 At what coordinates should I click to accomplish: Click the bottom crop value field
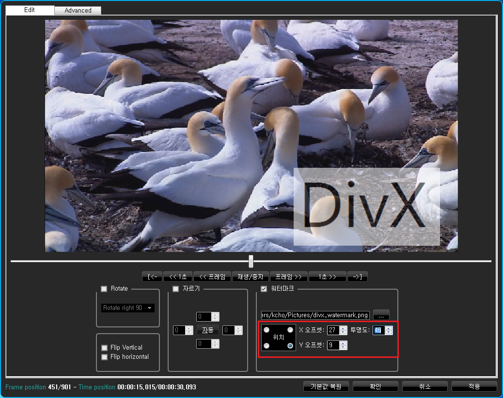204,344
